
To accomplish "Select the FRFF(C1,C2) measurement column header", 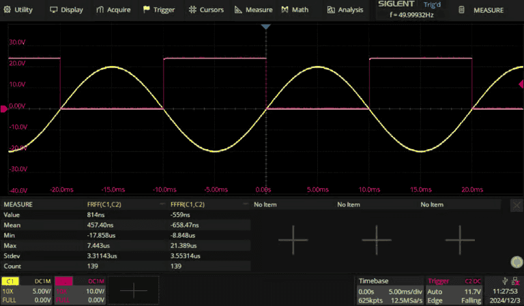I will click(x=104, y=204).
